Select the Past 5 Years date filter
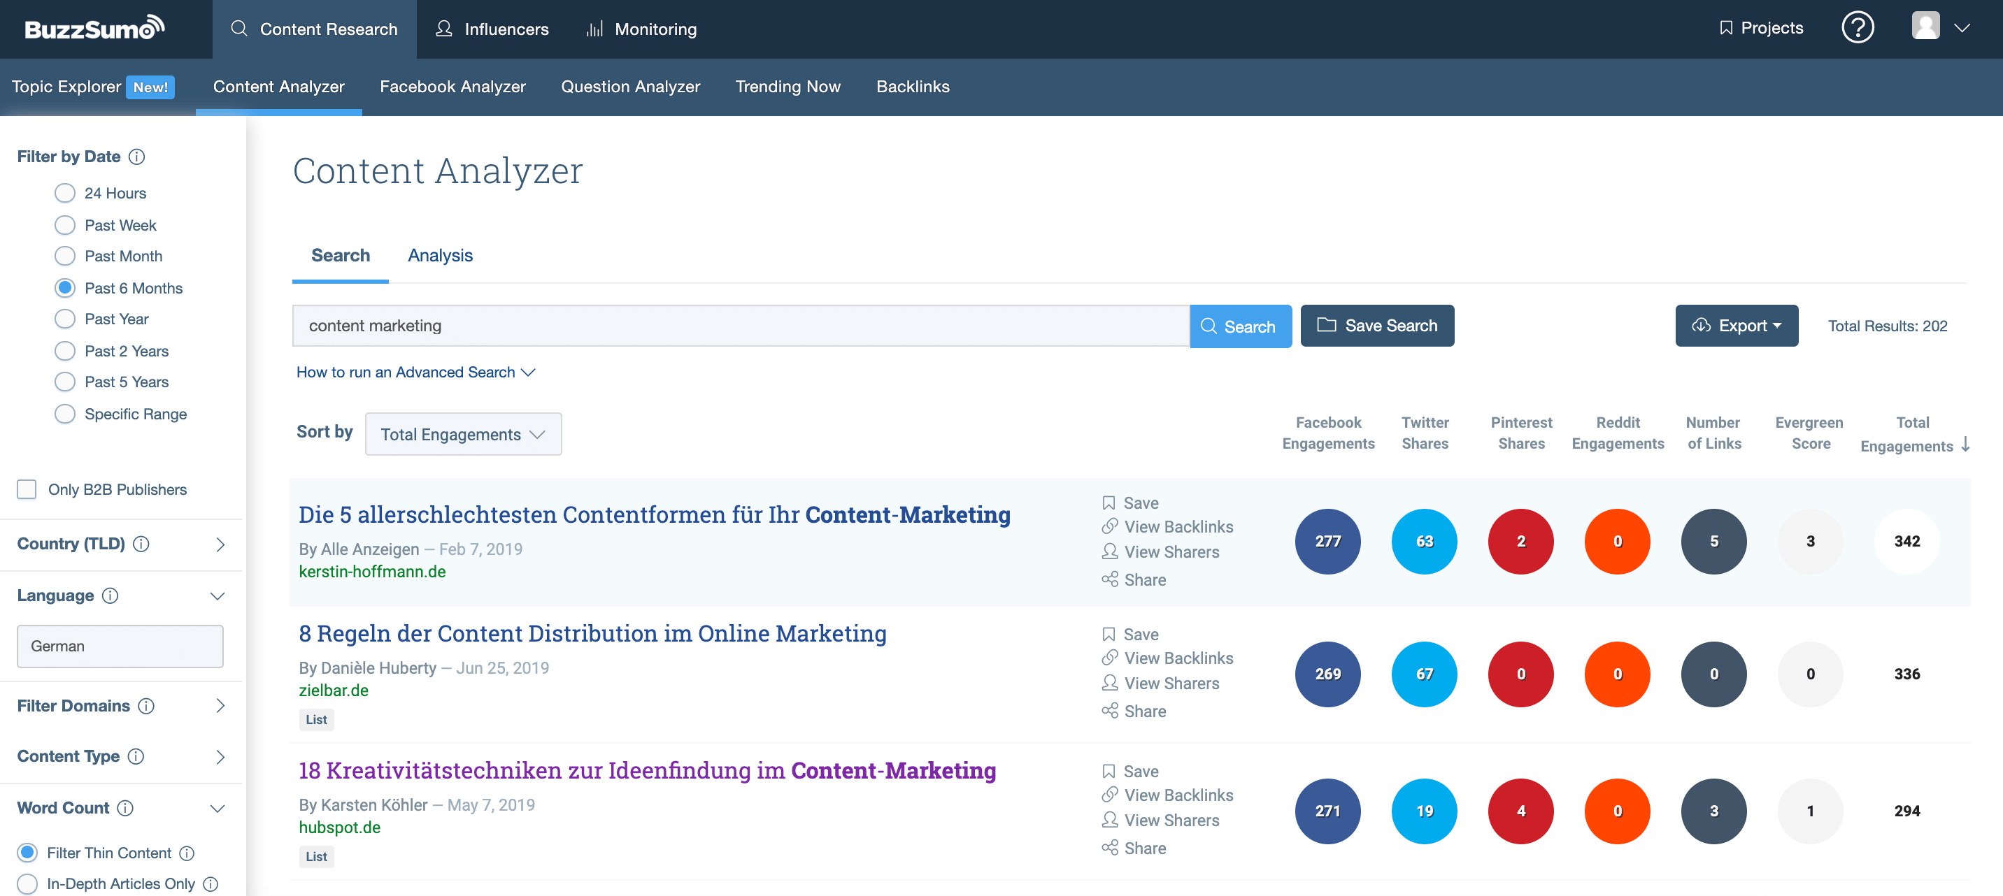This screenshot has height=896, width=2003. click(65, 382)
